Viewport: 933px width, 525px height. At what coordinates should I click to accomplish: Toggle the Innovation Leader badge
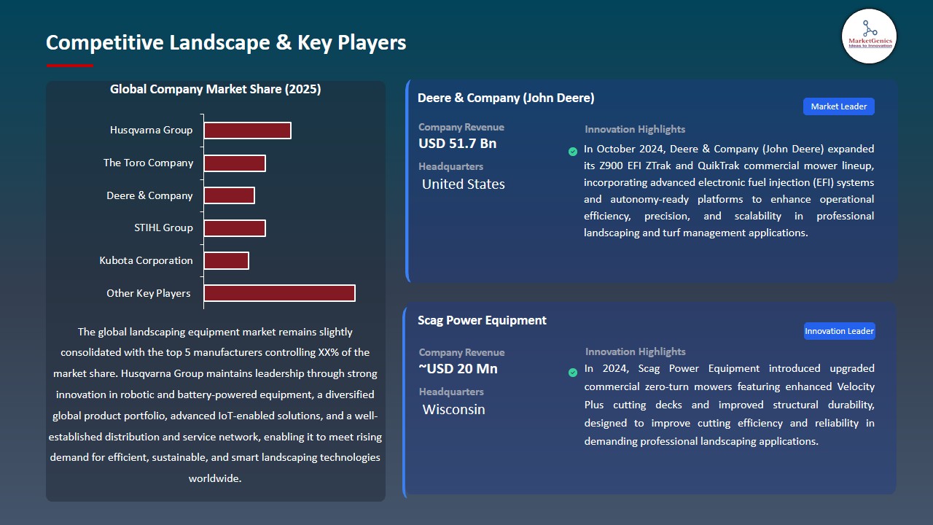pyautogui.click(x=839, y=330)
